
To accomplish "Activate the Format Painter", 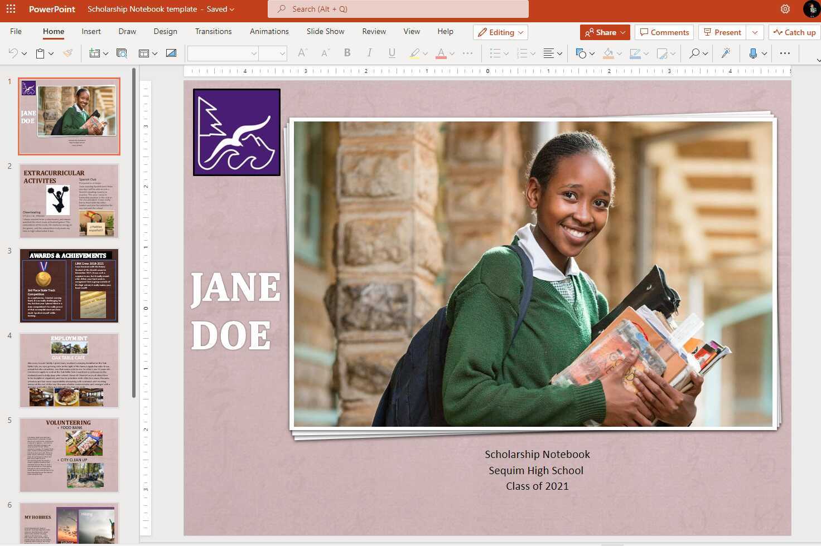I will click(67, 53).
